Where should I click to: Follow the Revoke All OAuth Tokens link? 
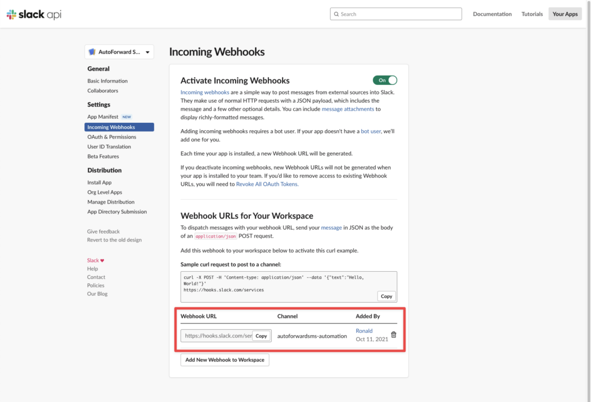coord(267,184)
